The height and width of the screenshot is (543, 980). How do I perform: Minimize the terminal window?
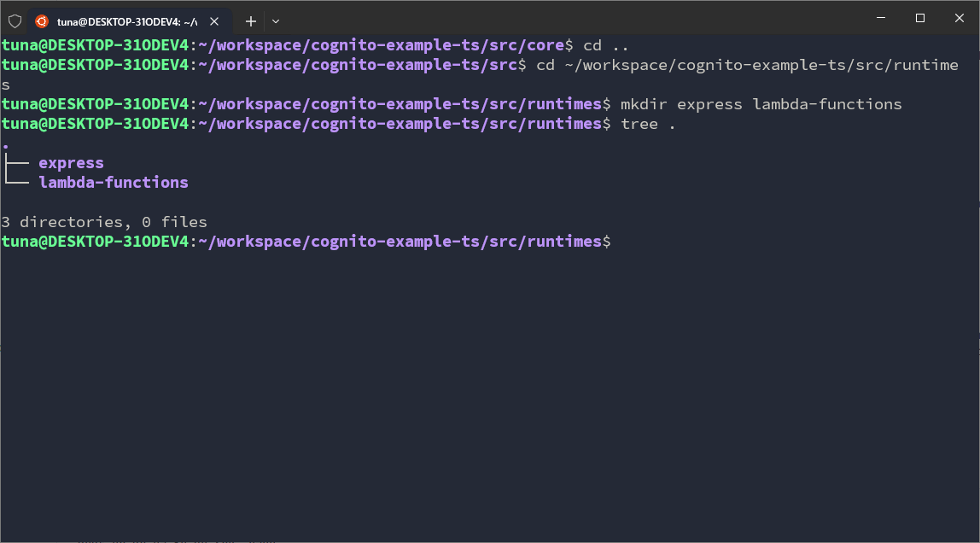click(879, 18)
